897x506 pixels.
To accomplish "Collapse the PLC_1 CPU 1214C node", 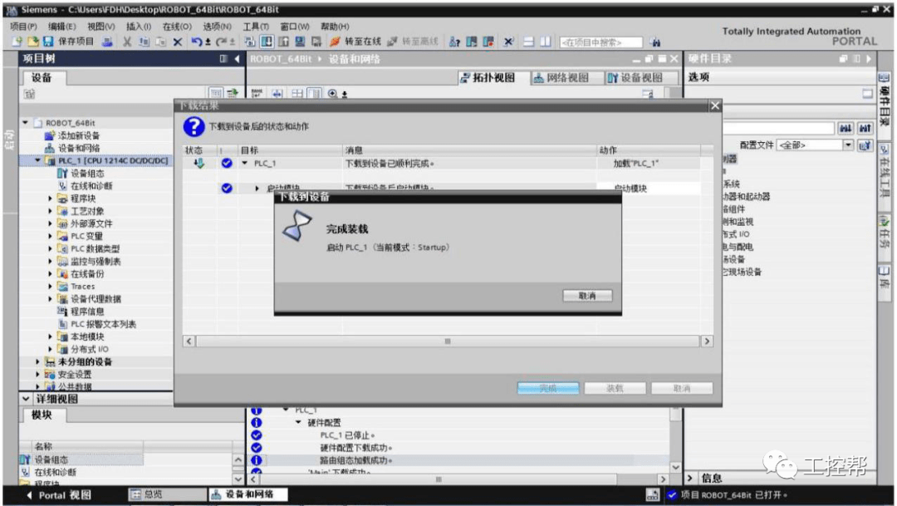I will [37, 161].
